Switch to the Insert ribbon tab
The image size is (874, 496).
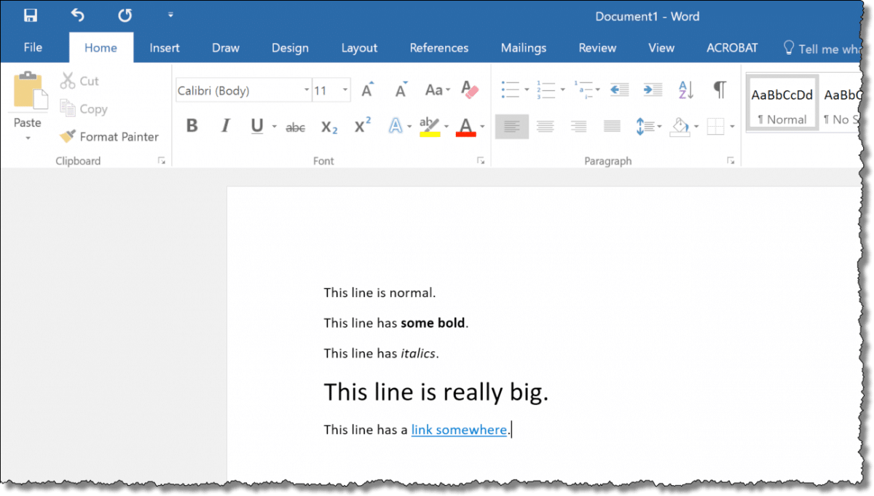click(x=165, y=47)
